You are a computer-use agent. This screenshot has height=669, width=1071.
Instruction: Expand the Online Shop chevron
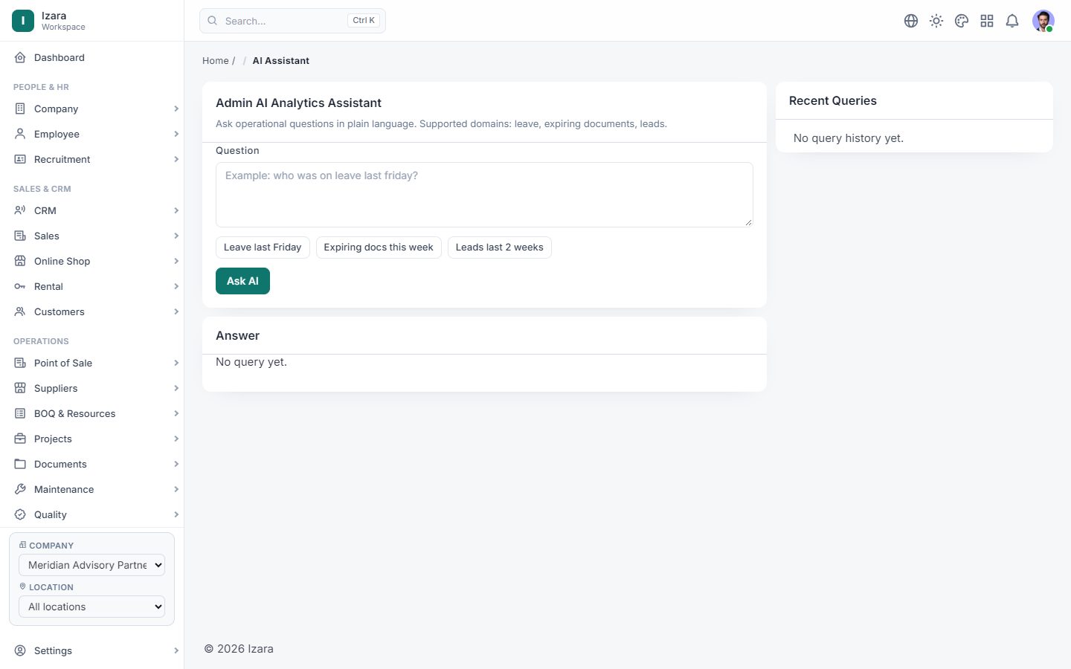coord(176,261)
